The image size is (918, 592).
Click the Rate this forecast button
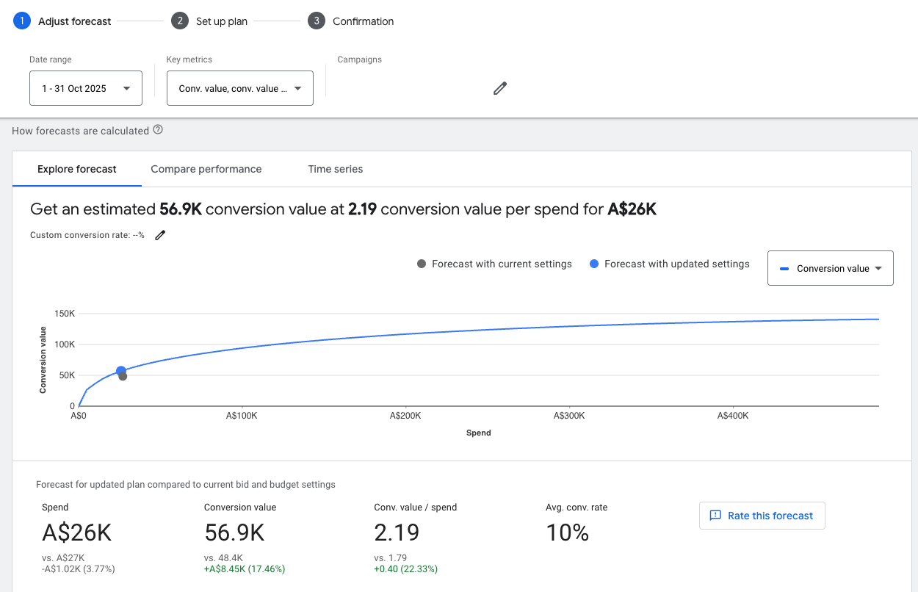tap(762, 516)
